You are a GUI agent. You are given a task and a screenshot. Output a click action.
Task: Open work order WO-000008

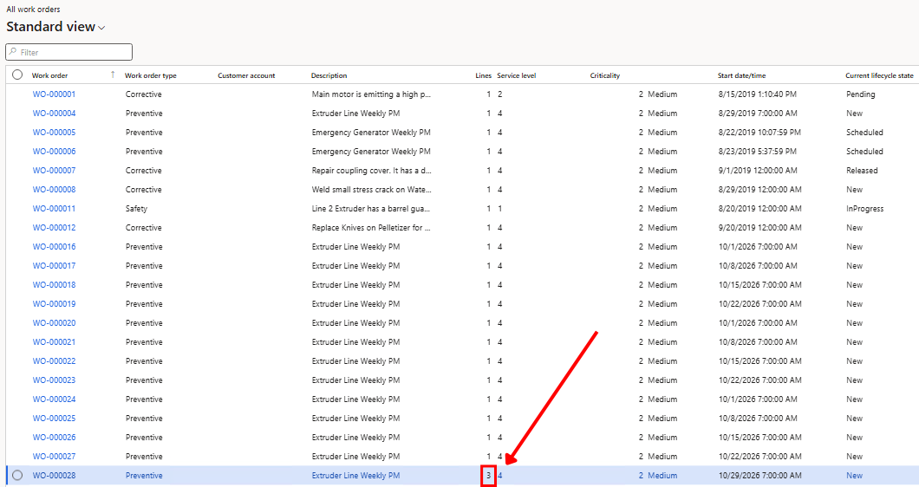(54, 189)
